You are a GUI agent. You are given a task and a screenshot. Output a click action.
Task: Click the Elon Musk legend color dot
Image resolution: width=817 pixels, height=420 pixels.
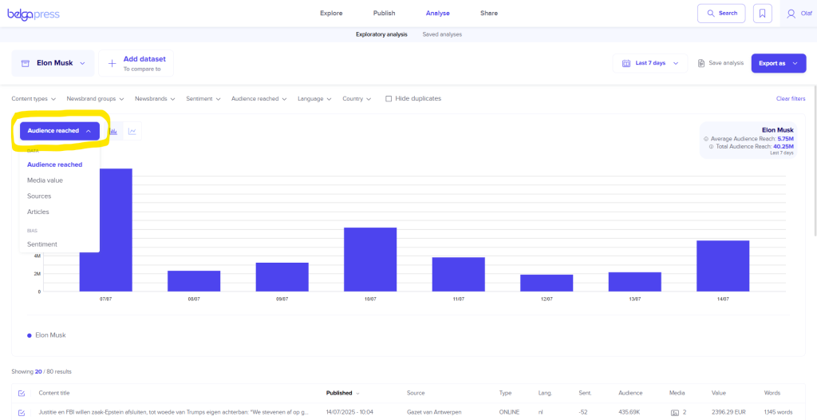30,335
